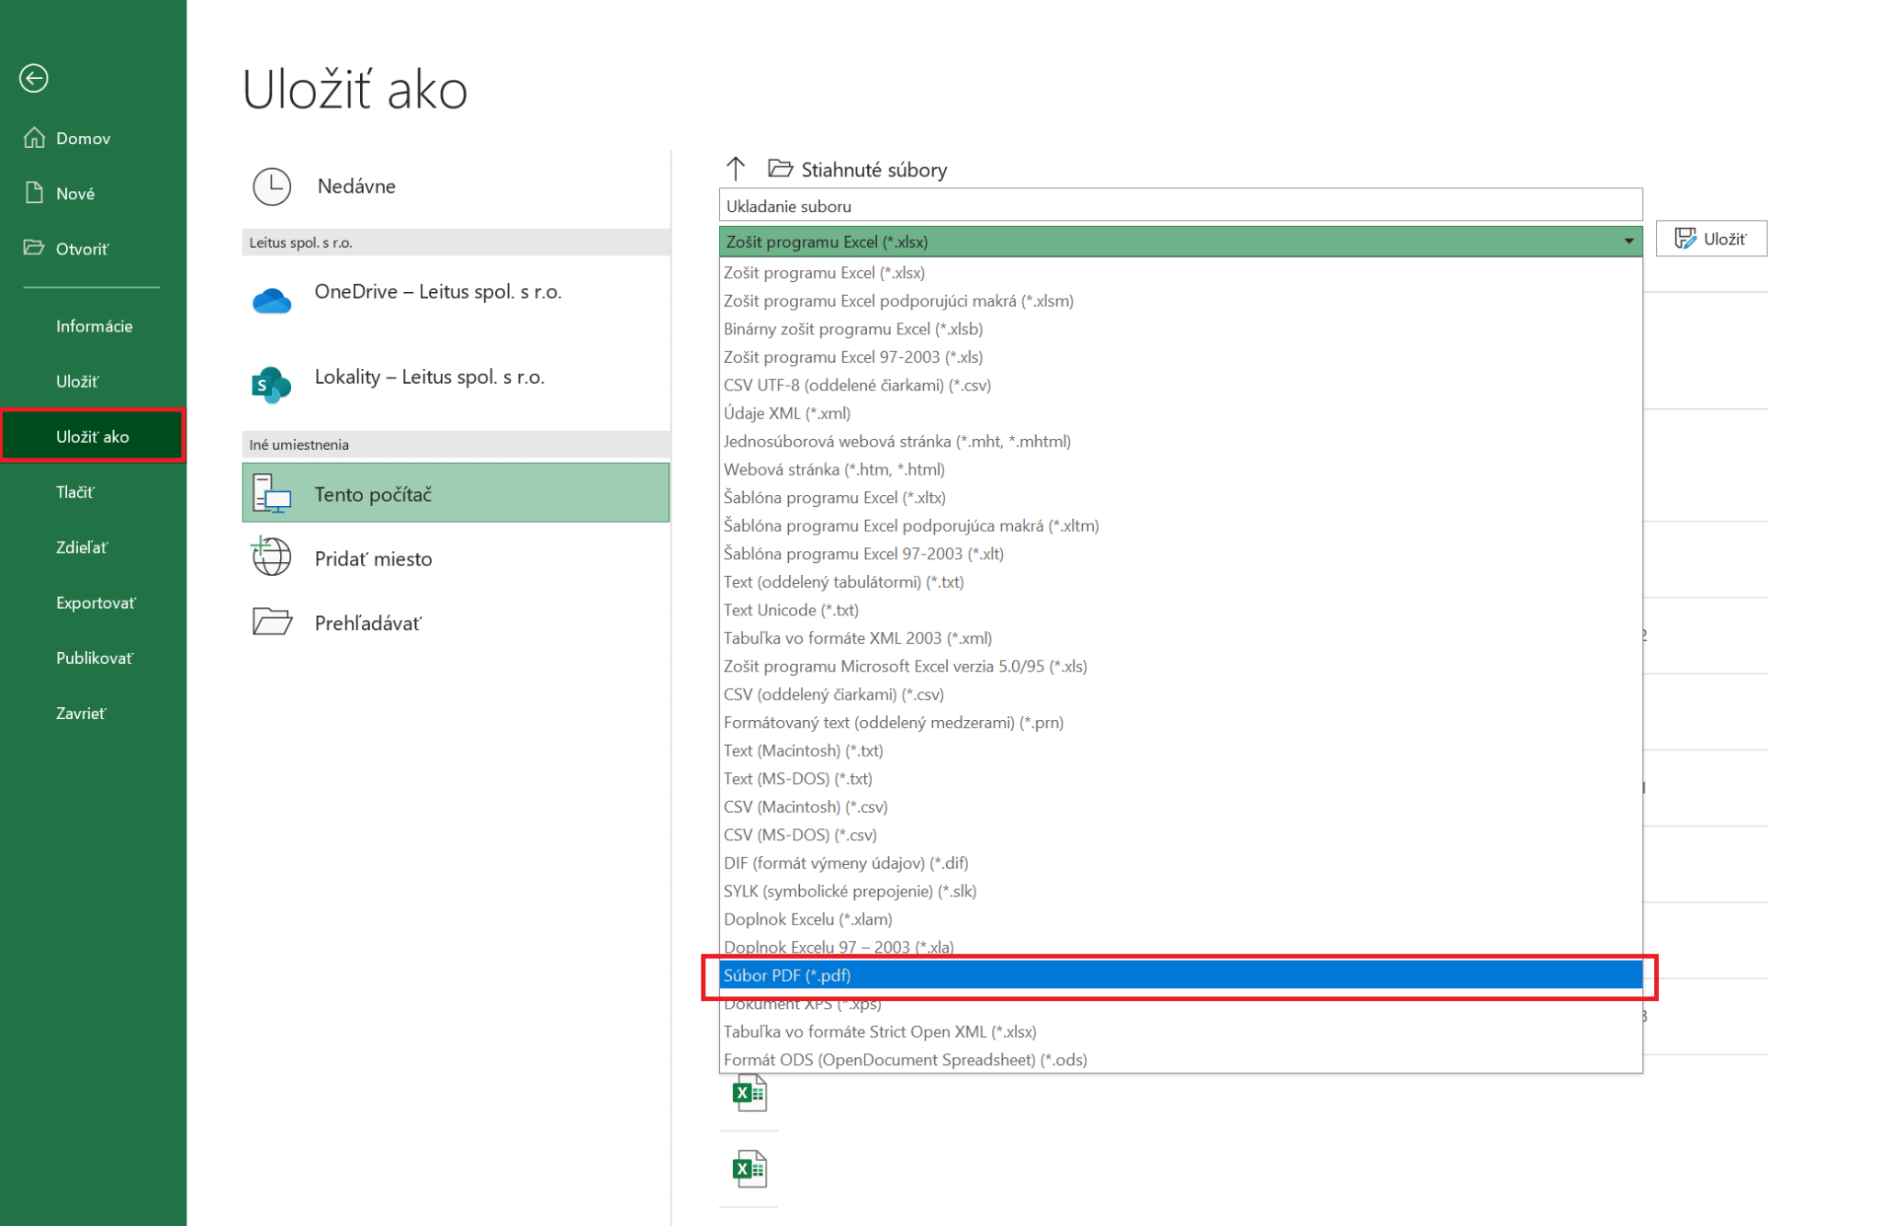The image size is (1881, 1226).
Task: Click the up-one-level arrow icon
Action: [x=736, y=168]
